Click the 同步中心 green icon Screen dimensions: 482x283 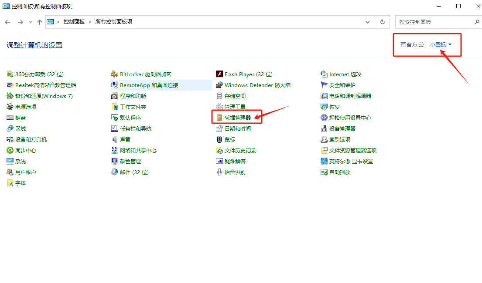(10, 150)
